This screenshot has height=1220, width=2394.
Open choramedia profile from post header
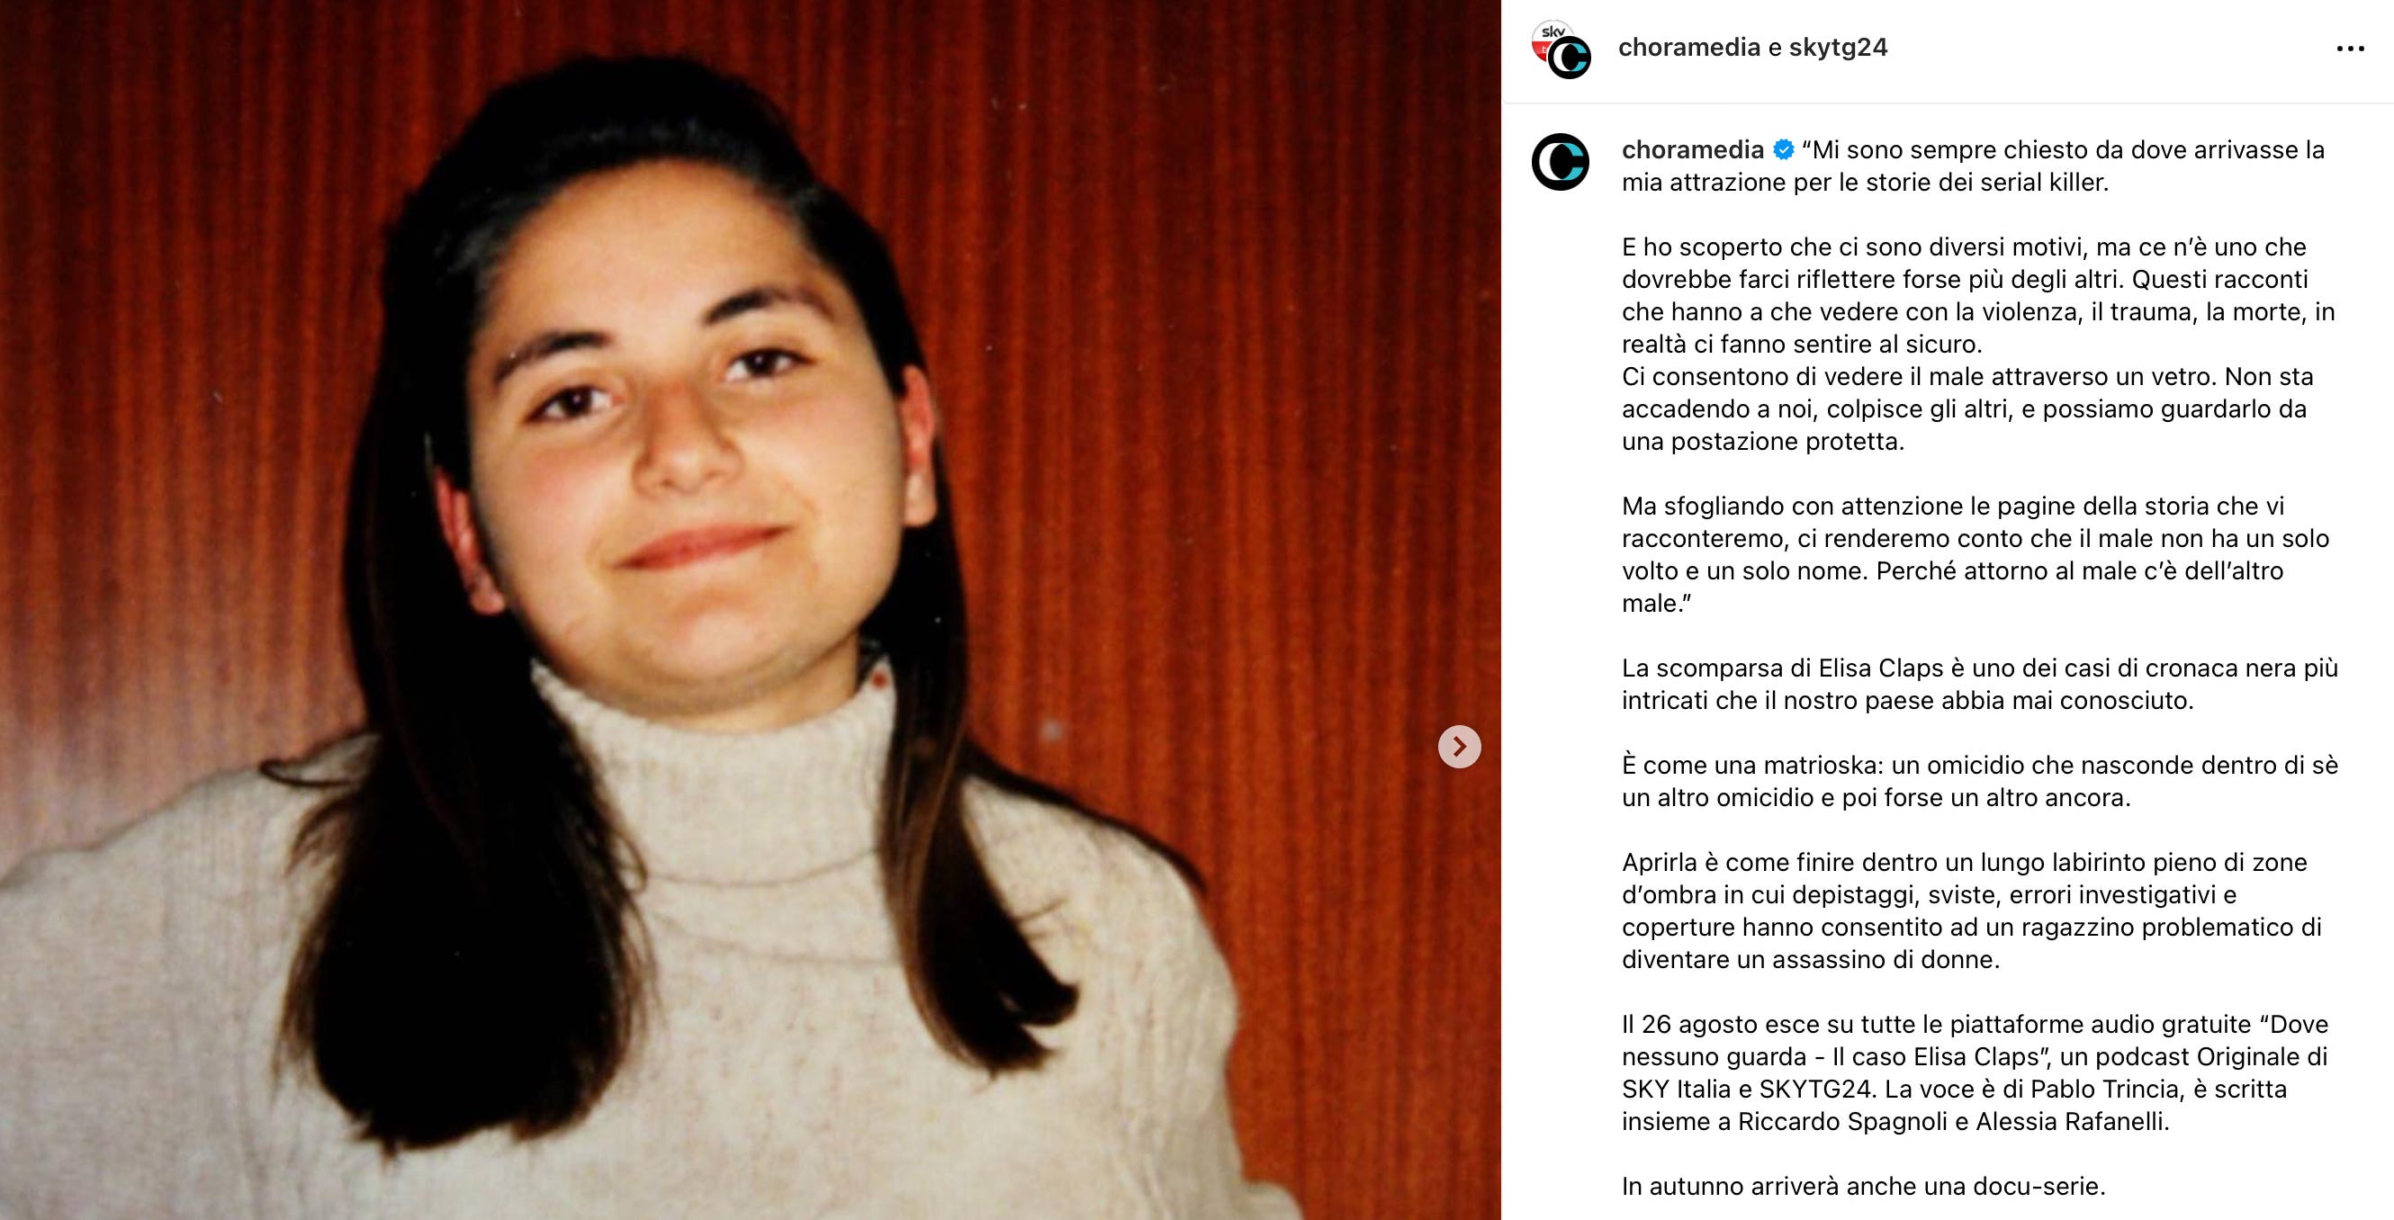(1688, 48)
